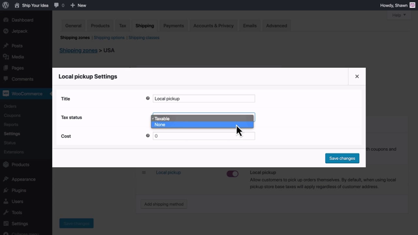
Task: Click the home icon beside Ship Your Idea
Action: 17,5
